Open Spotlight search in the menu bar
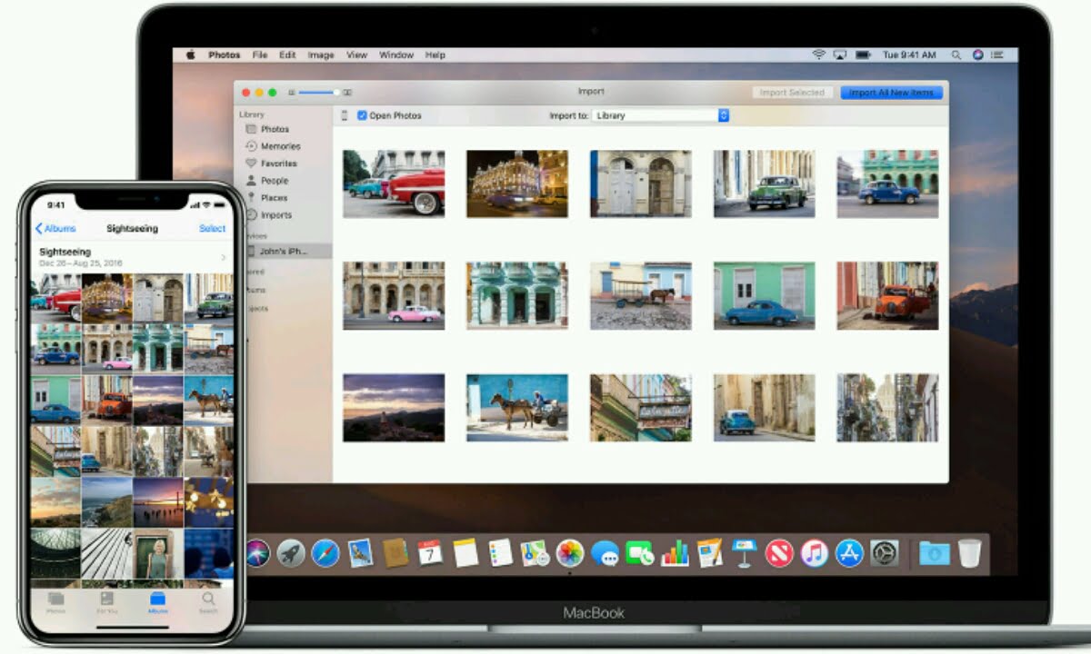The height and width of the screenshot is (654, 1091). point(956,54)
